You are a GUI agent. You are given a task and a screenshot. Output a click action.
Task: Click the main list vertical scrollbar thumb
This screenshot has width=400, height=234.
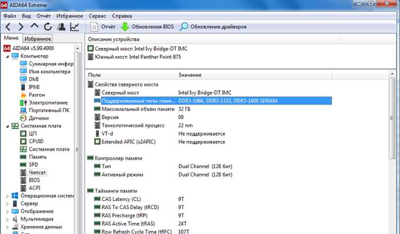pos(392,118)
